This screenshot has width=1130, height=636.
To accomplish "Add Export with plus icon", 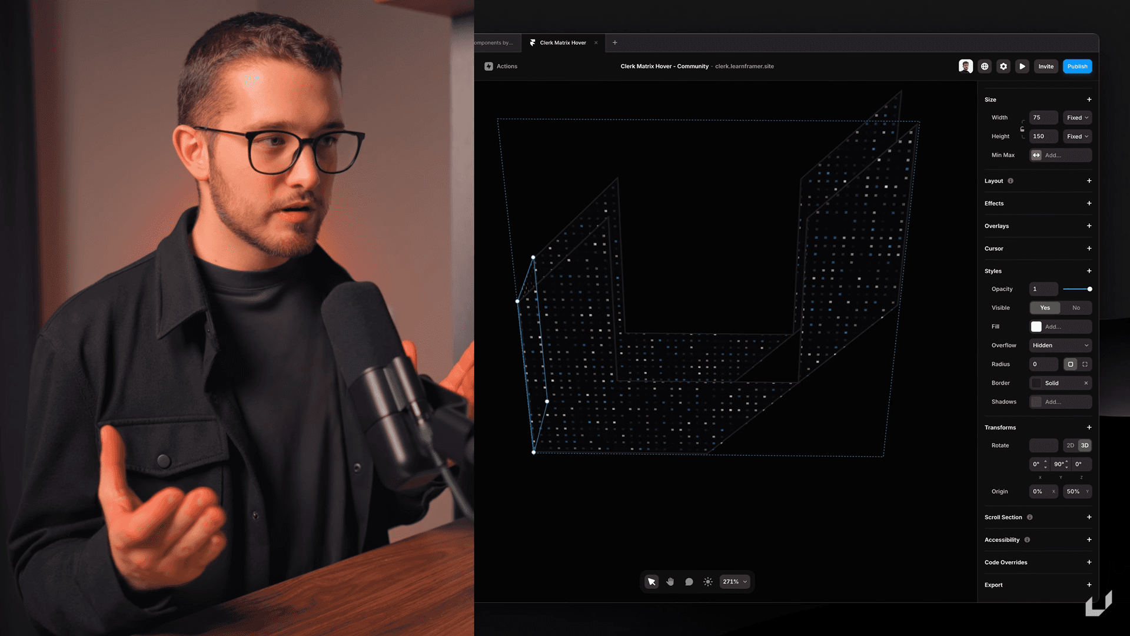I will click(1089, 585).
